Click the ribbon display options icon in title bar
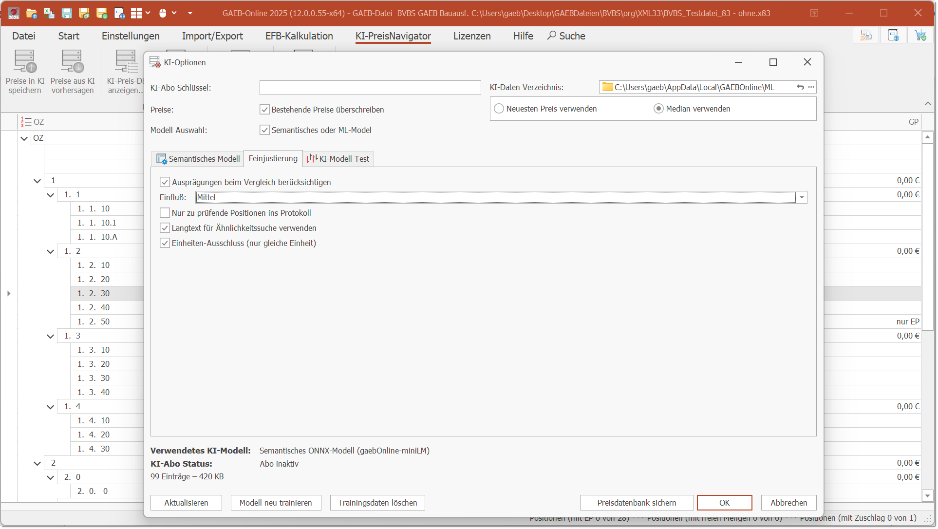The image size is (938, 529). [814, 13]
